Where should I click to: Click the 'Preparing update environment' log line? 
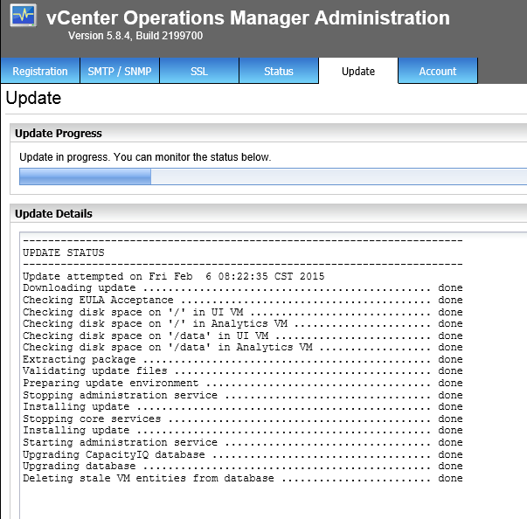click(243, 383)
